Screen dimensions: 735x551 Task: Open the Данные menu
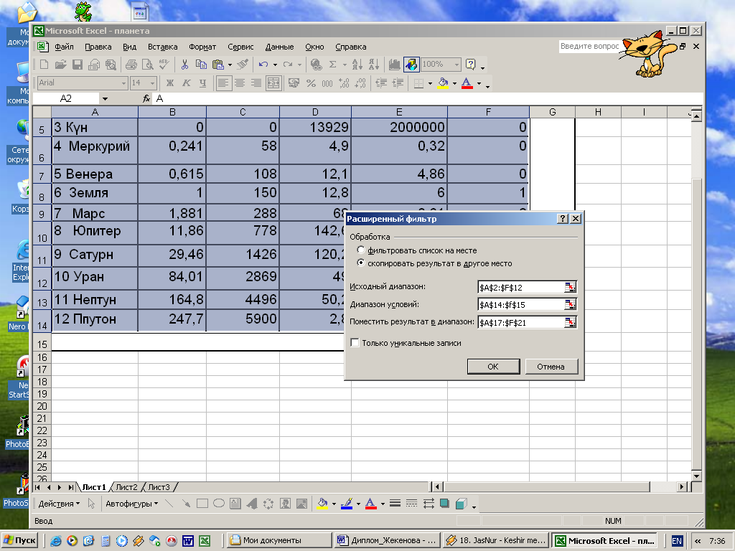(279, 47)
